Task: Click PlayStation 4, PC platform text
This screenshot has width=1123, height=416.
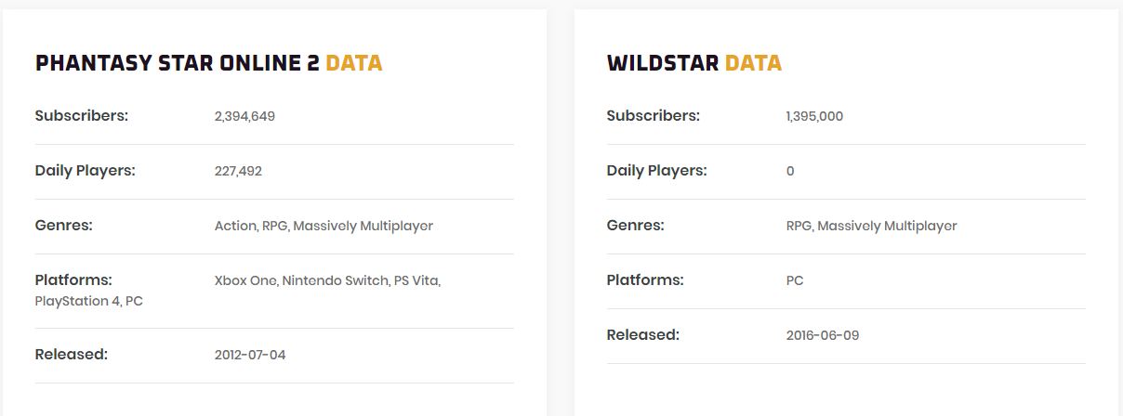Action: (89, 301)
